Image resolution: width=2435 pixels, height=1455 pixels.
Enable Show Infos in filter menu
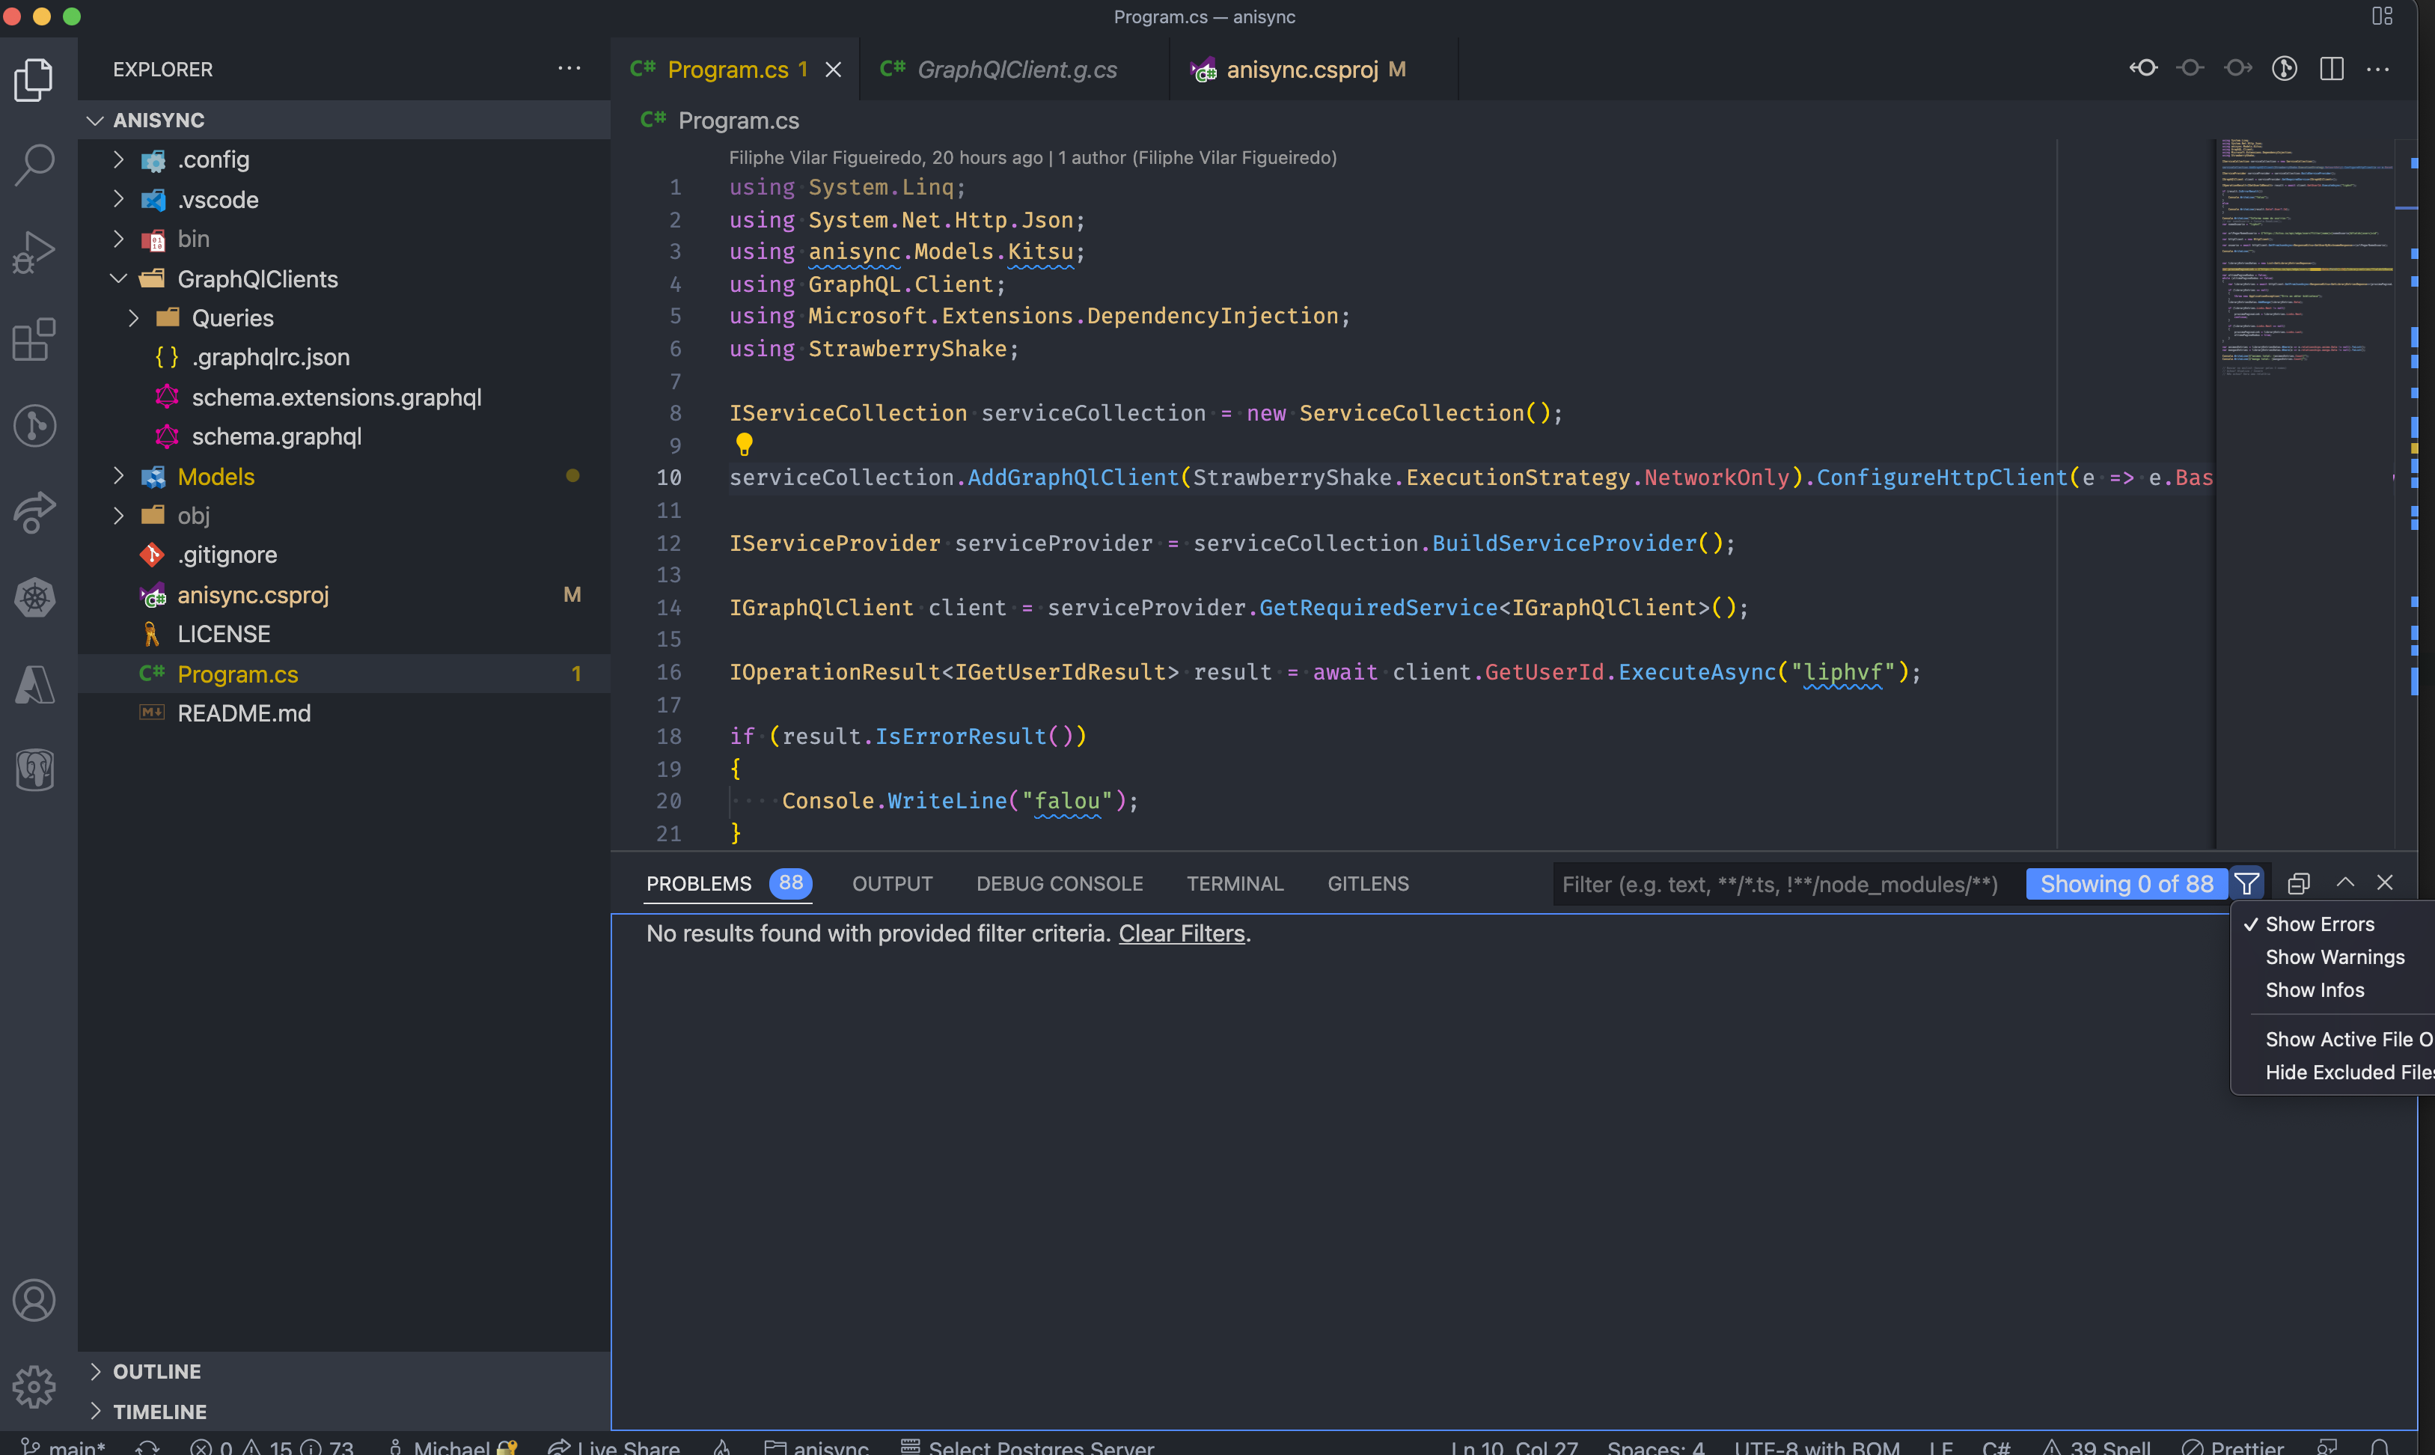click(x=2314, y=989)
